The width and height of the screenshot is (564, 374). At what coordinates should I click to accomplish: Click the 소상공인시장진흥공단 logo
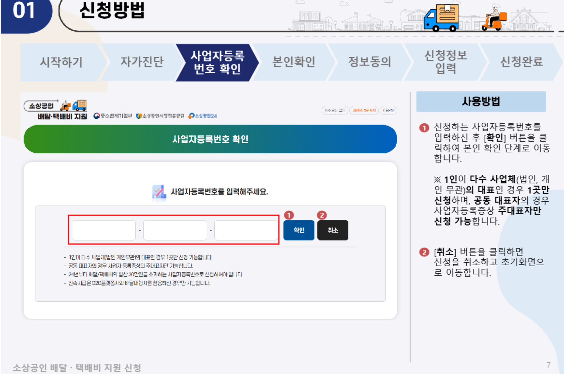(x=160, y=116)
